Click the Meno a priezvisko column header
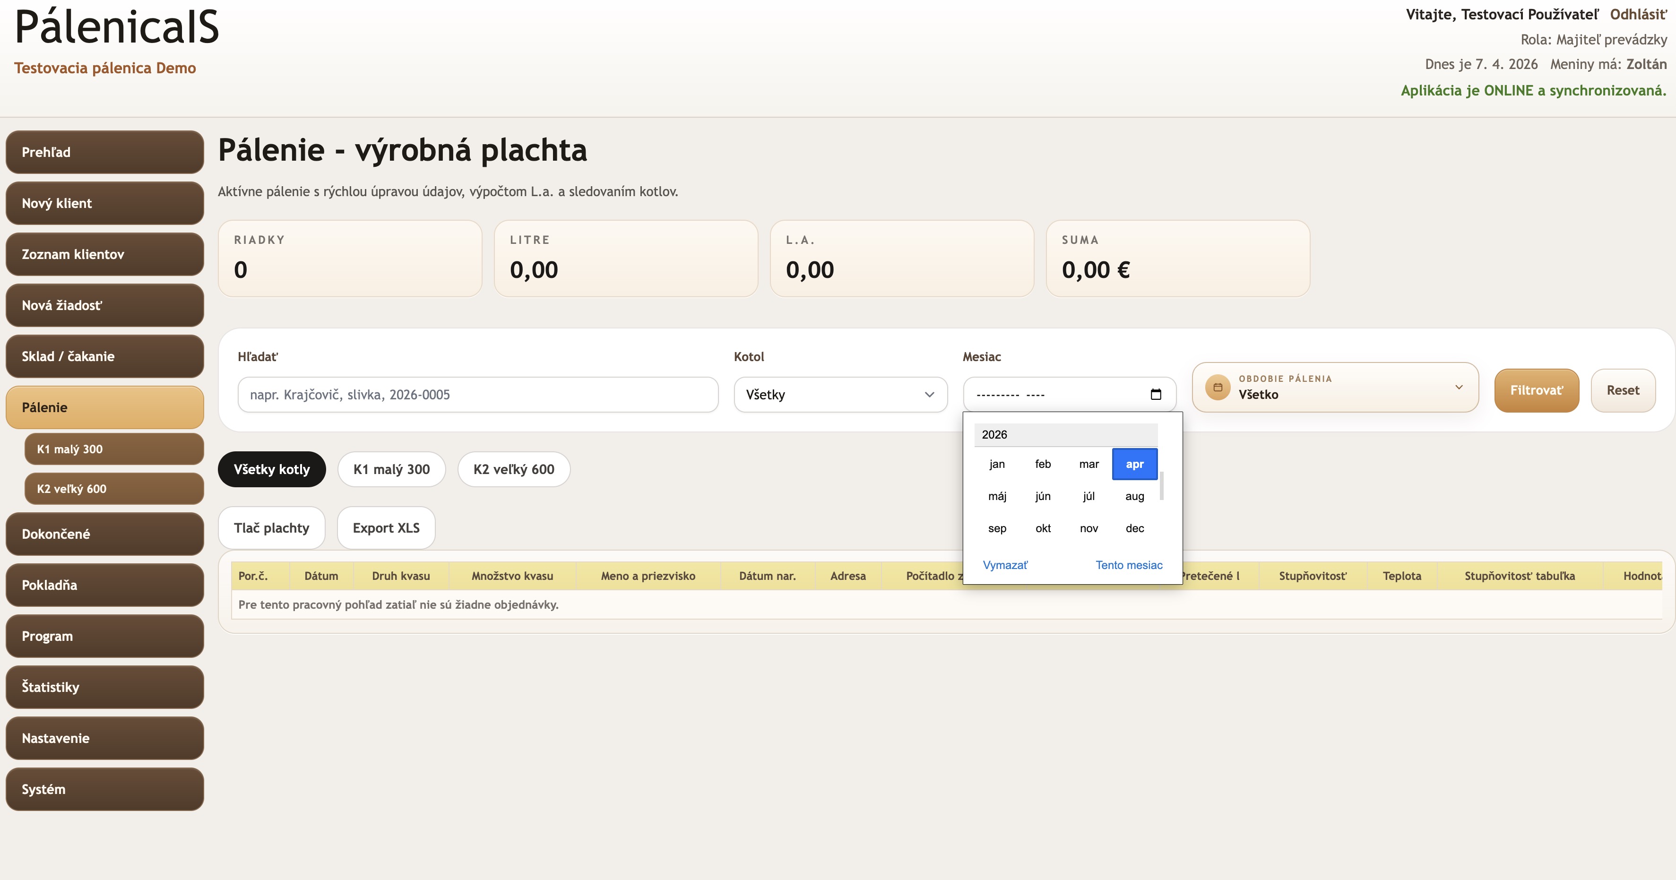Screen dimensions: 1676x880 coord(648,576)
